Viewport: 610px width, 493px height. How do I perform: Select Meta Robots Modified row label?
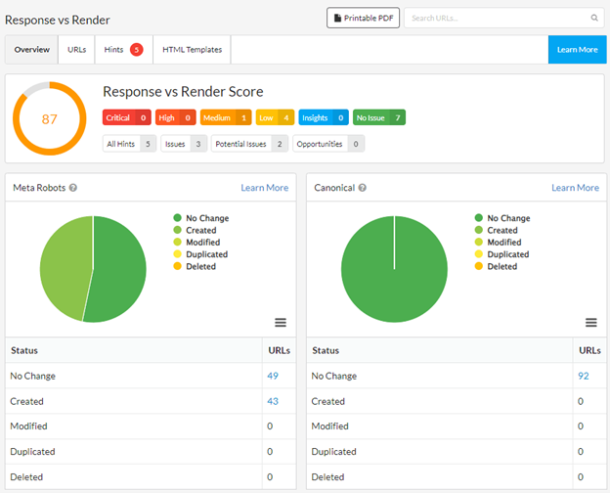(x=28, y=426)
